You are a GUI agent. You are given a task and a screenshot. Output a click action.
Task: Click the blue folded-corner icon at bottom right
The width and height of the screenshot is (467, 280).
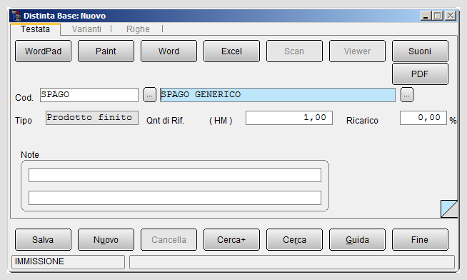(x=449, y=209)
